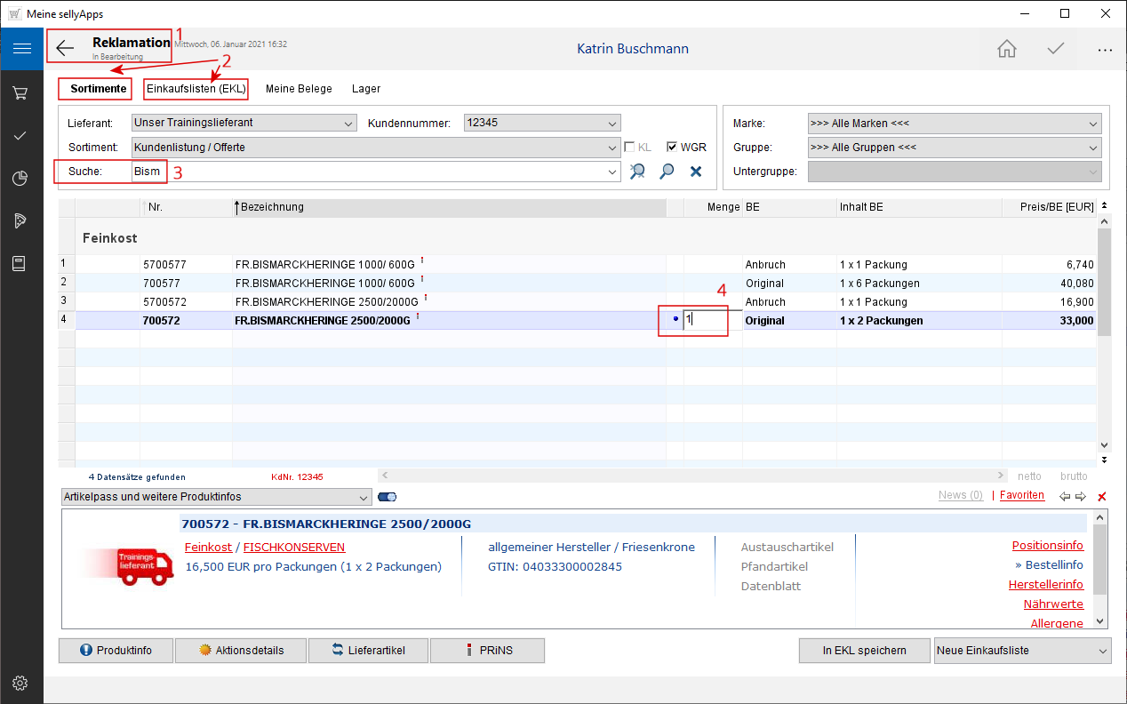Click the magnifier search icon

coord(667,172)
